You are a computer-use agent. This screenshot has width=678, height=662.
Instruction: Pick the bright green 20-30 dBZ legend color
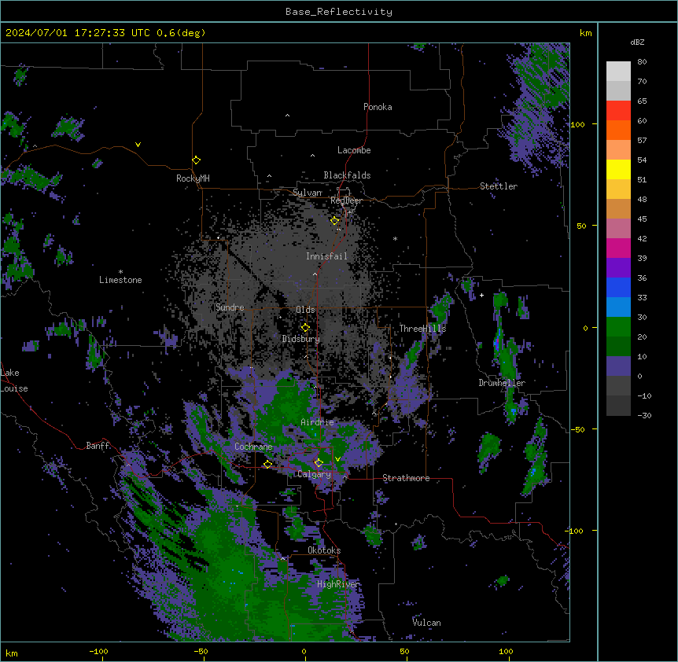tap(618, 327)
